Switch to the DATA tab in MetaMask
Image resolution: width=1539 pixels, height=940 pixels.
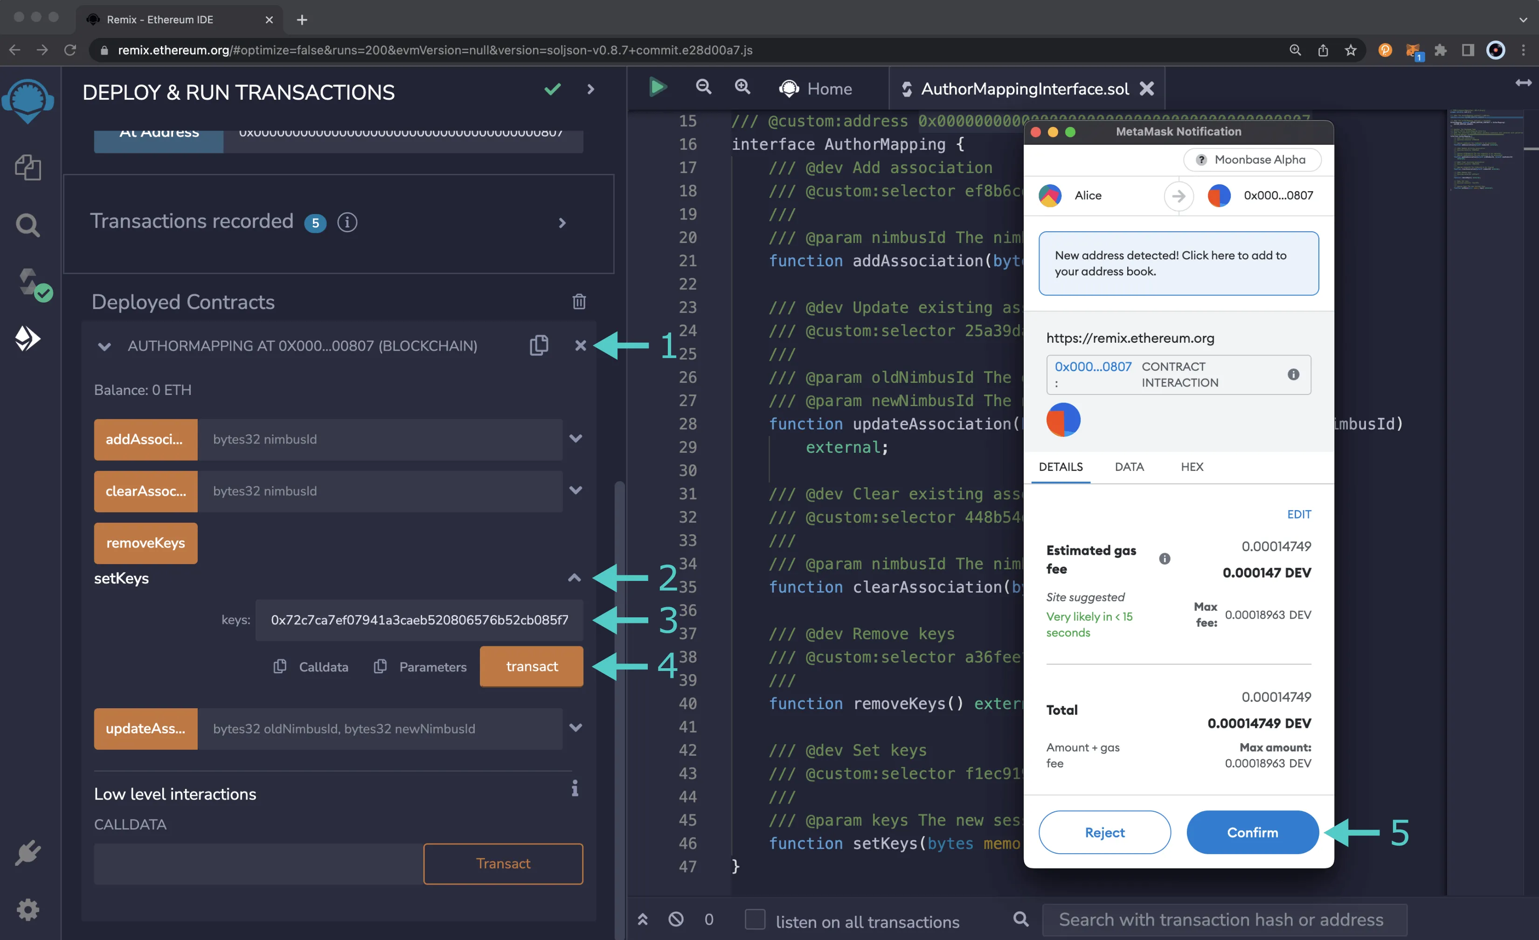(x=1129, y=467)
